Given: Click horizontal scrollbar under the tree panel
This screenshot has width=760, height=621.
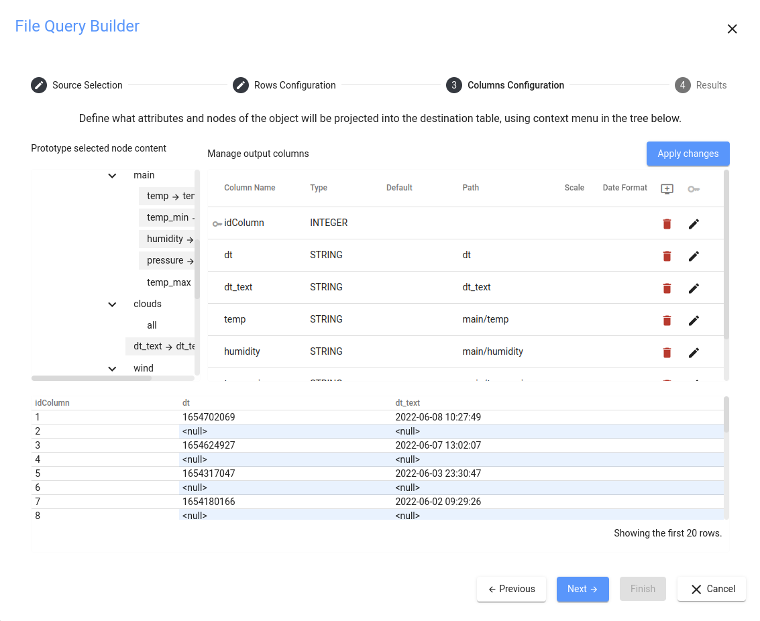Looking at the screenshot, I should click(92, 378).
